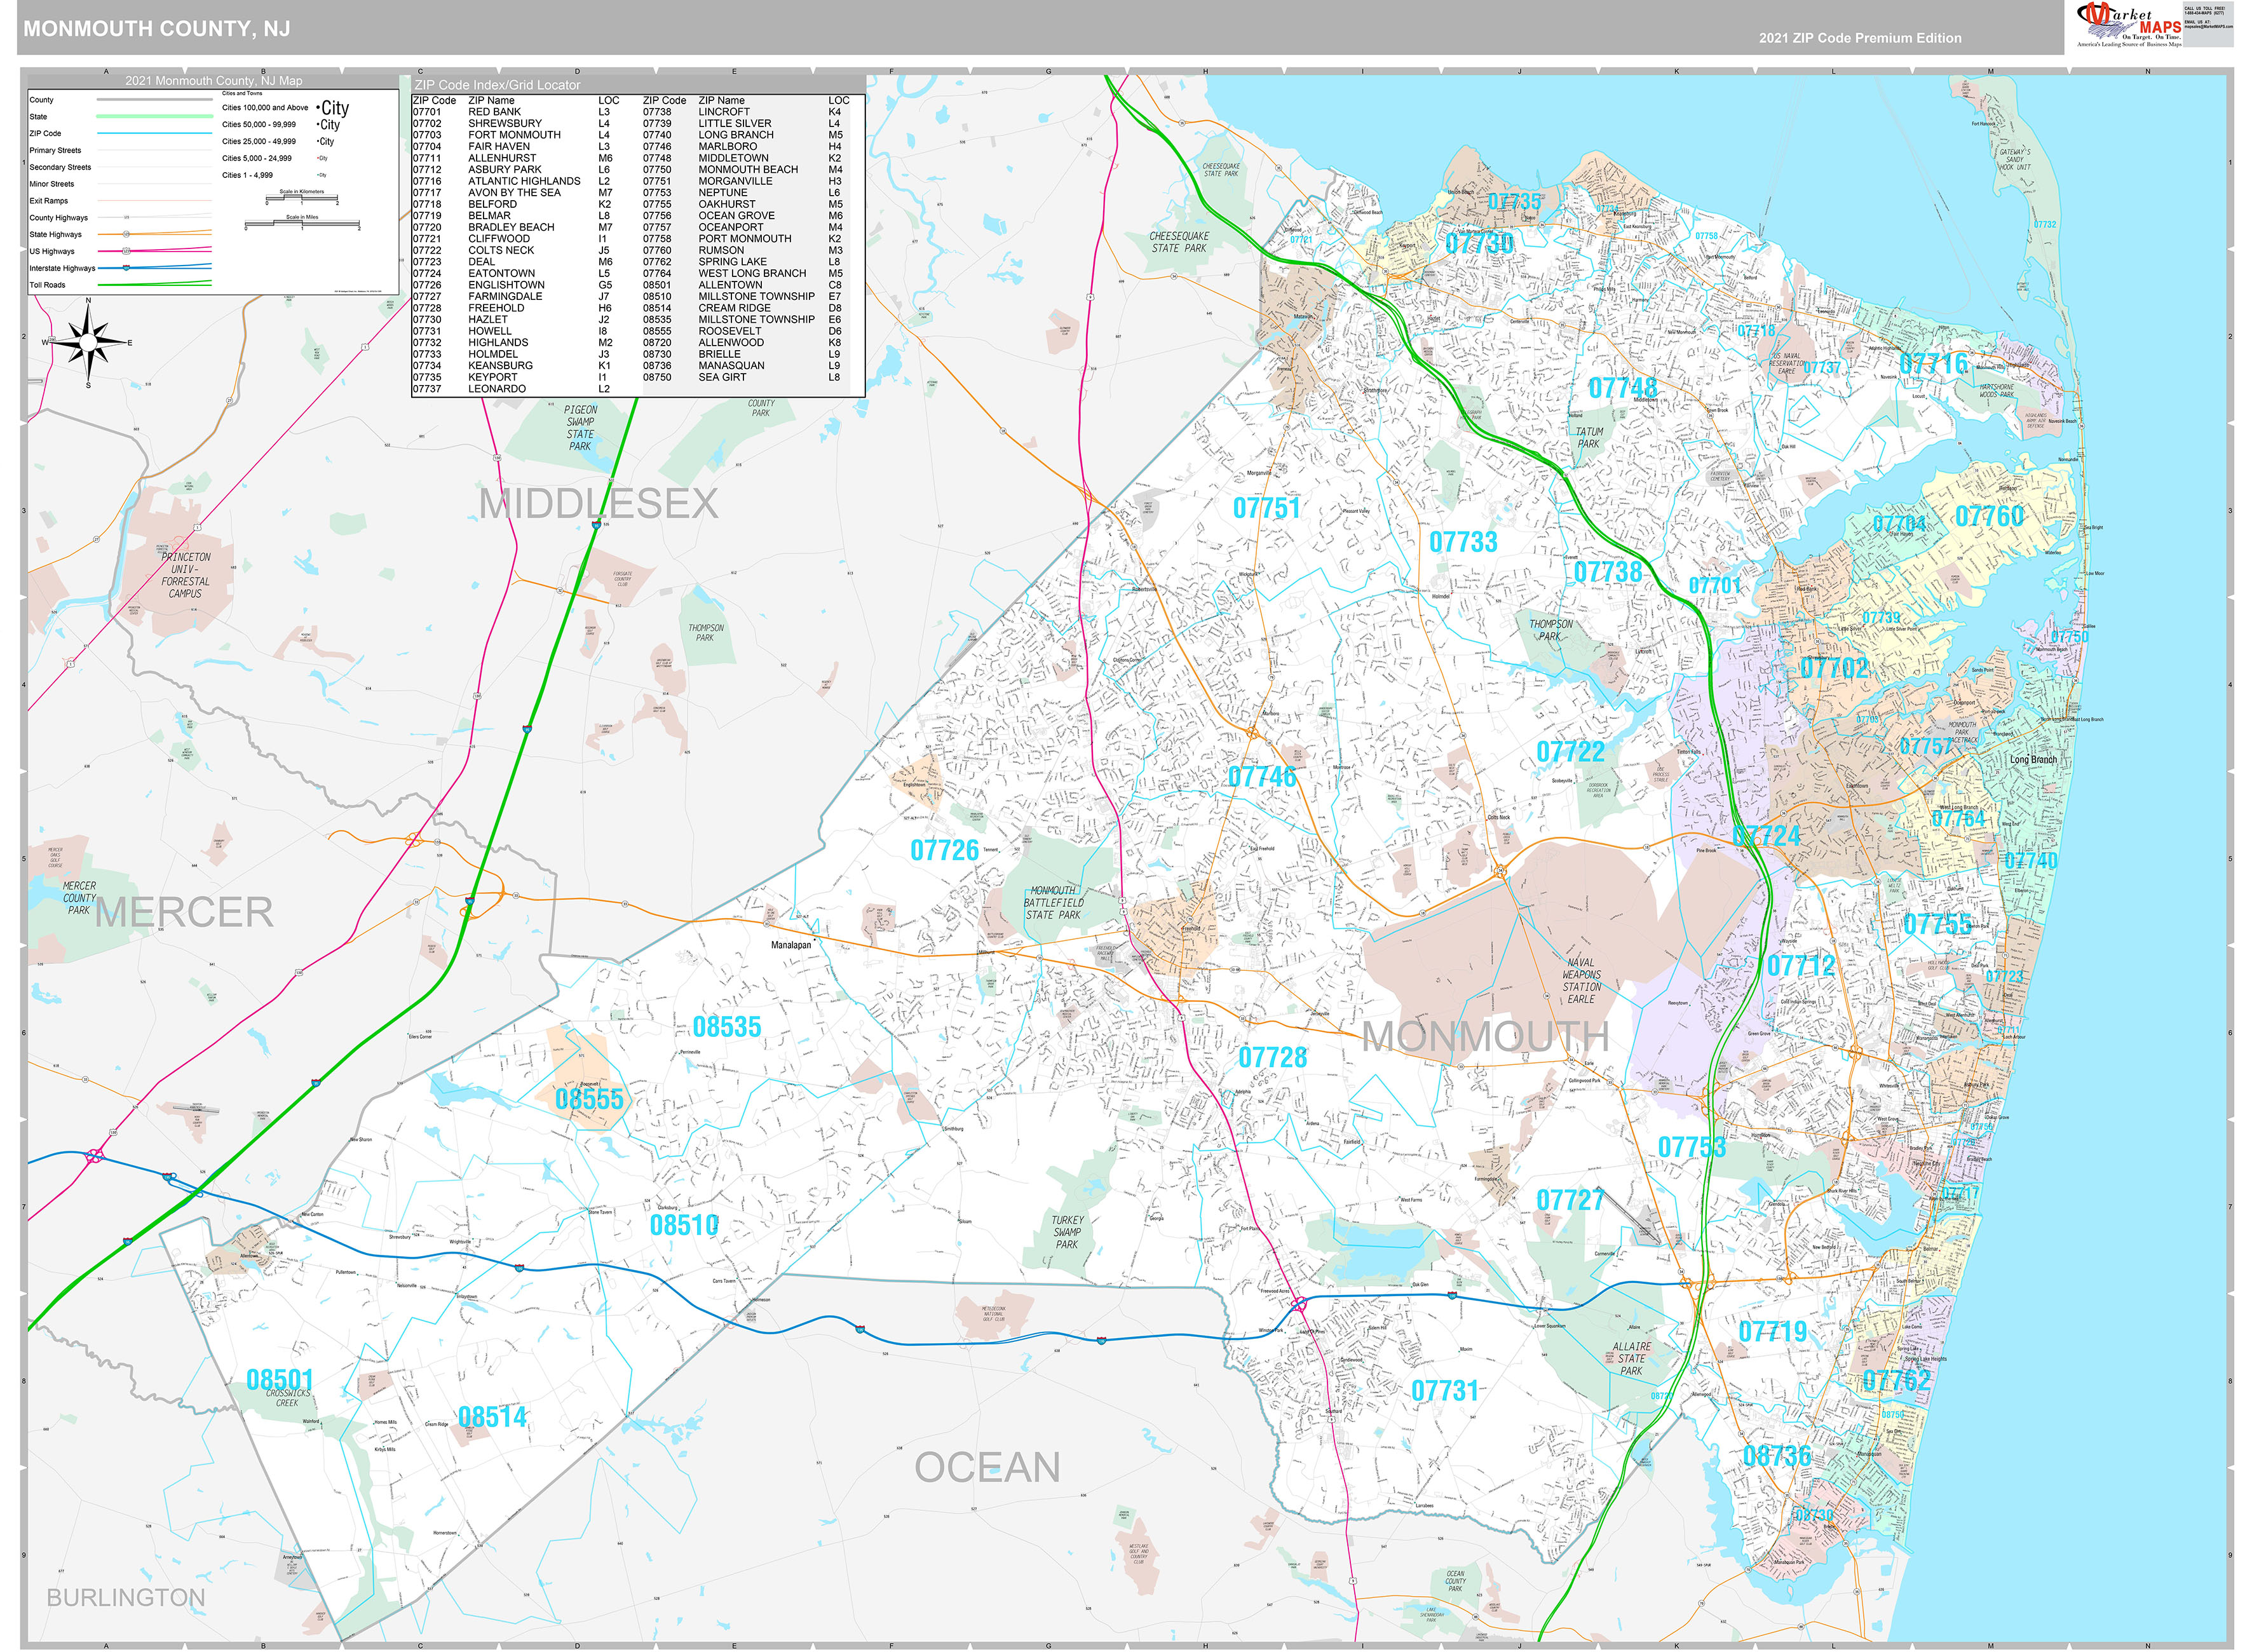
Task: Click the 08535 ZIP label on the map
Action: 727,1027
